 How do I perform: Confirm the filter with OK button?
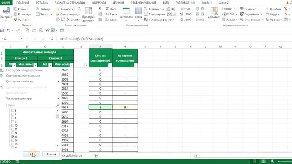[x=31, y=154]
